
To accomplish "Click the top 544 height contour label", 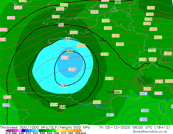I will (68, 39).
